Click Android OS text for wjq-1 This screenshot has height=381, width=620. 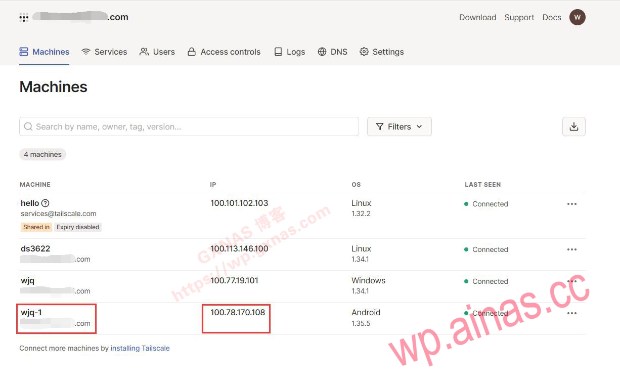click(366, 313)
